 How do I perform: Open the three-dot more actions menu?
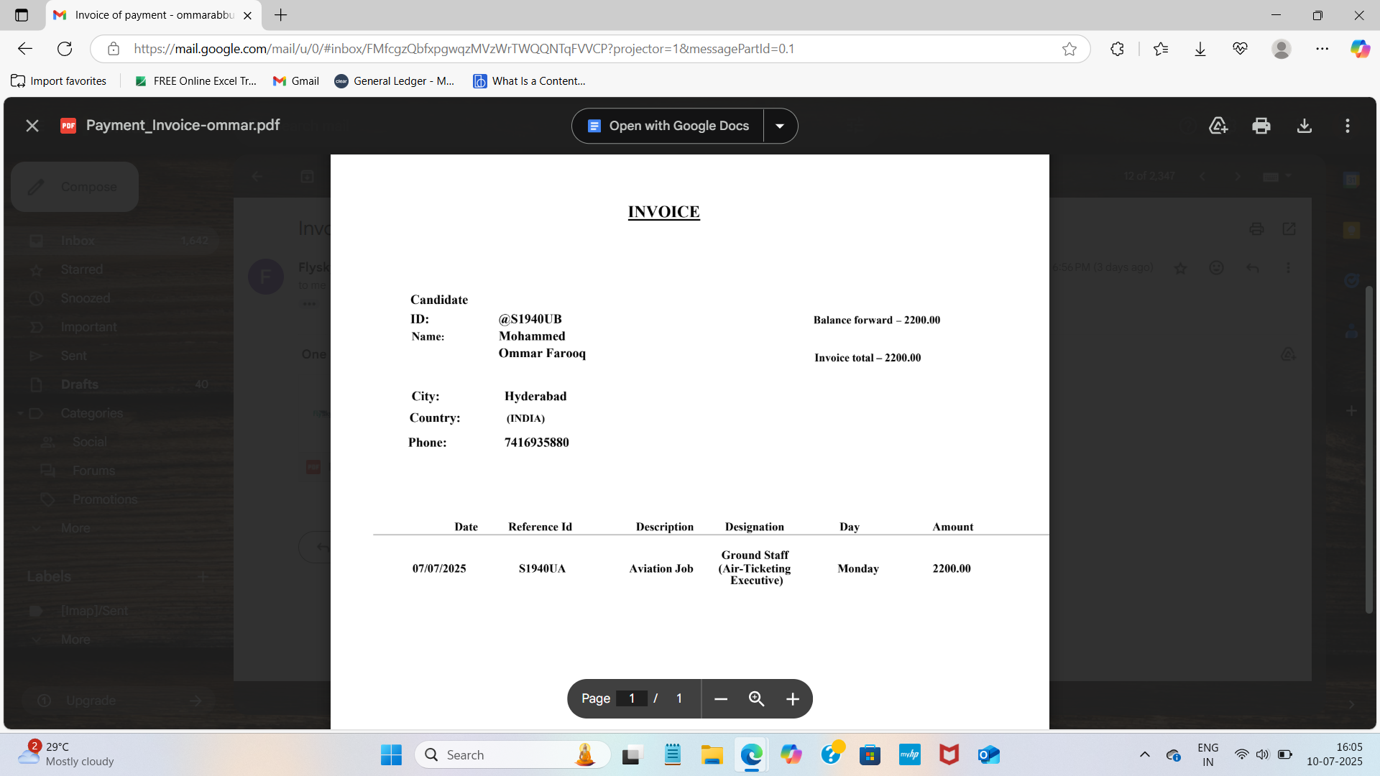(x=1348, y=126)
